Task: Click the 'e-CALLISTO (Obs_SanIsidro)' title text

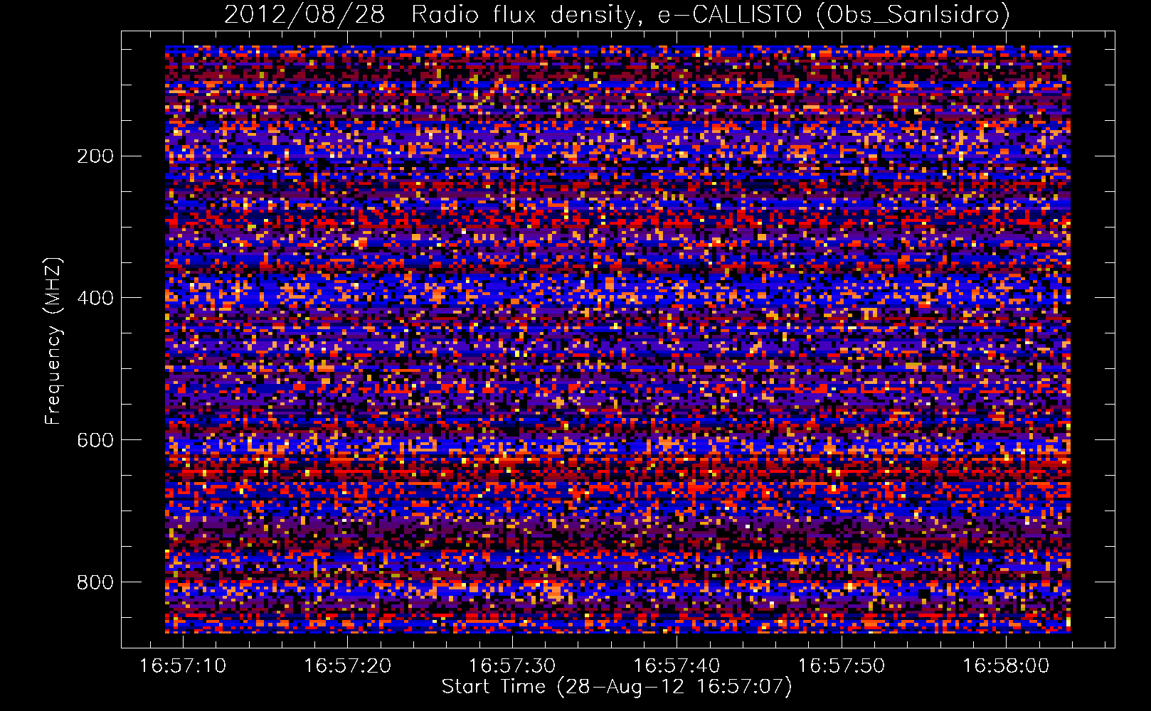Action: tap(834, 15)
